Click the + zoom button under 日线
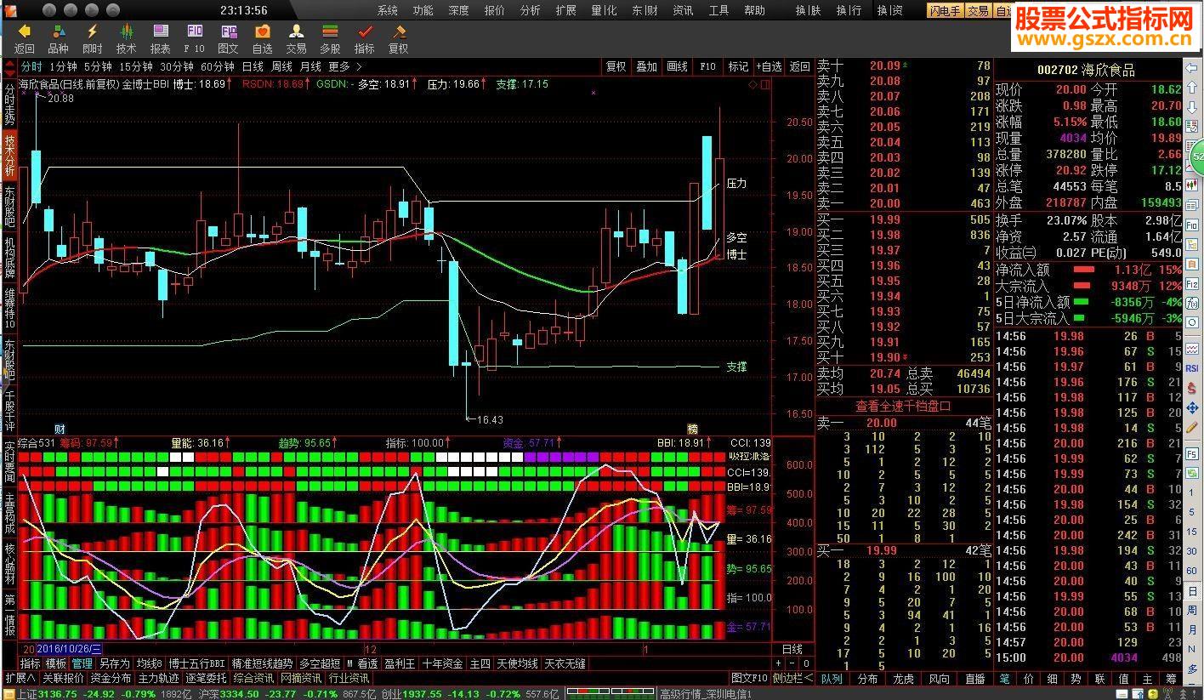1204x700 pixels. [x=778, y=663]
